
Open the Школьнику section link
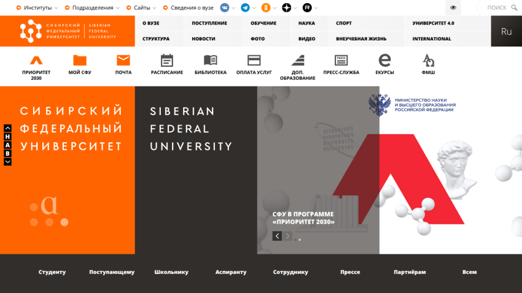click(171, 272)
